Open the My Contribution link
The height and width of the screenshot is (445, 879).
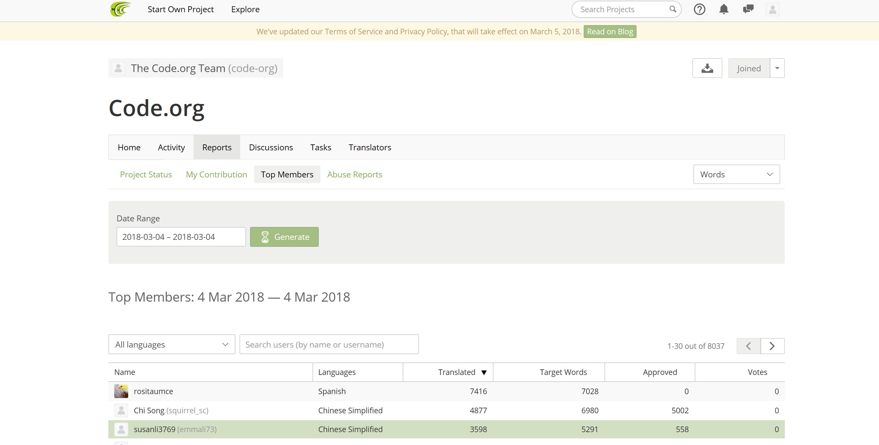216,174
